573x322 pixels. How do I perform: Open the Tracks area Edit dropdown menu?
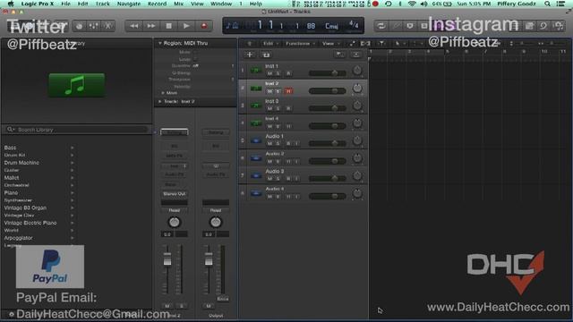tap(270, 44)
